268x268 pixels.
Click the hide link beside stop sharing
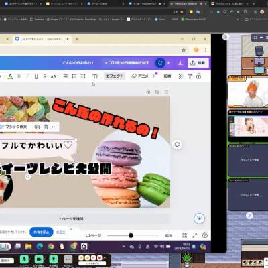(60, 232)
